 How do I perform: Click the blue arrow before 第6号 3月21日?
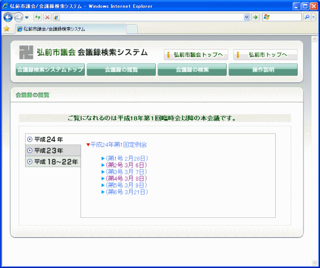(x=103, y=192)
